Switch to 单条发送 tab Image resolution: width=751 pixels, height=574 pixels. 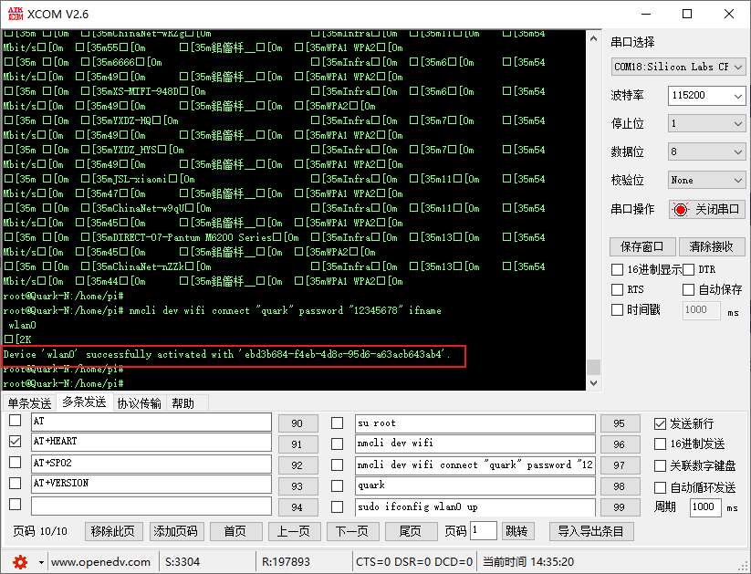(29, 403)
